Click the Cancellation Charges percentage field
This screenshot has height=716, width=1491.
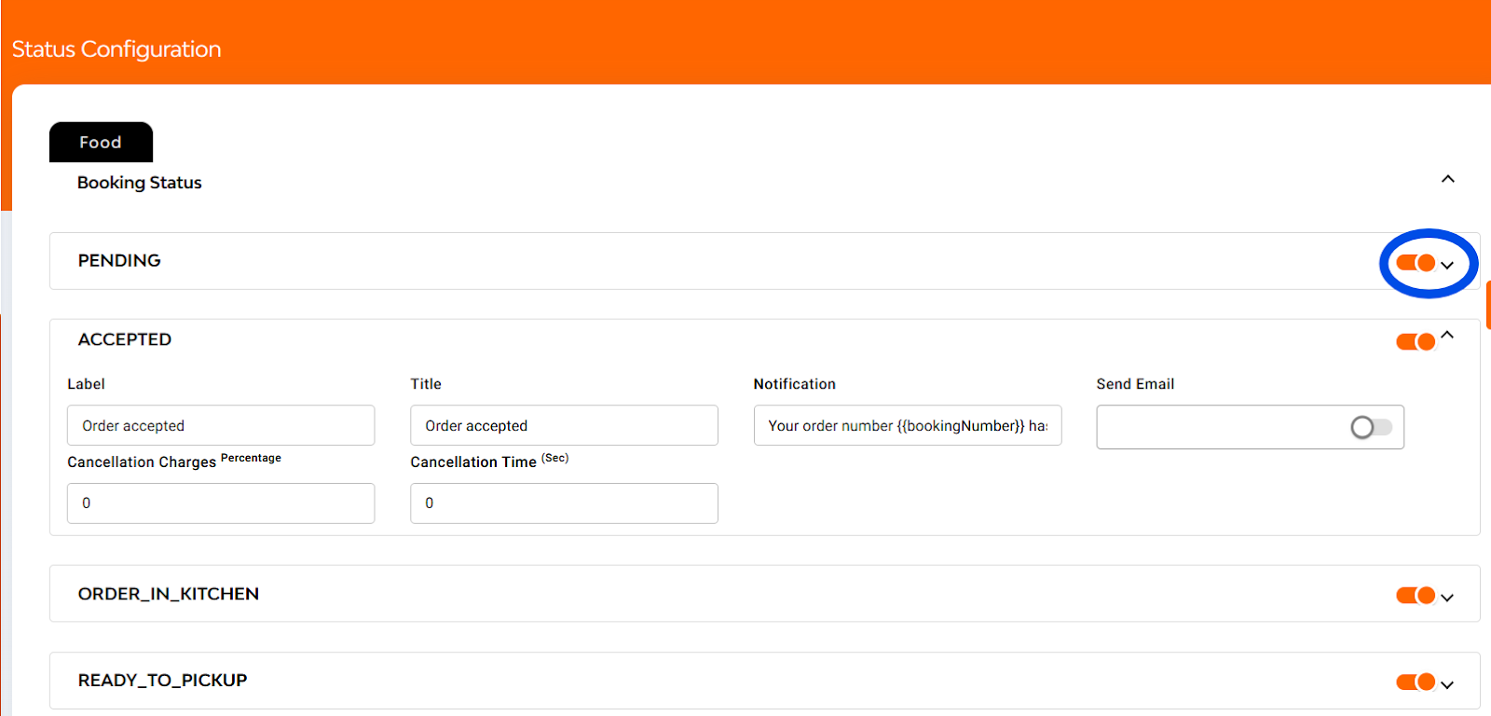pyautogui.click(x=221, y=503)
